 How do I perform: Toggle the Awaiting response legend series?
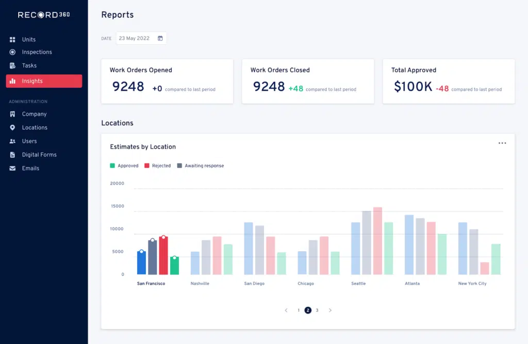coord(201,166)
